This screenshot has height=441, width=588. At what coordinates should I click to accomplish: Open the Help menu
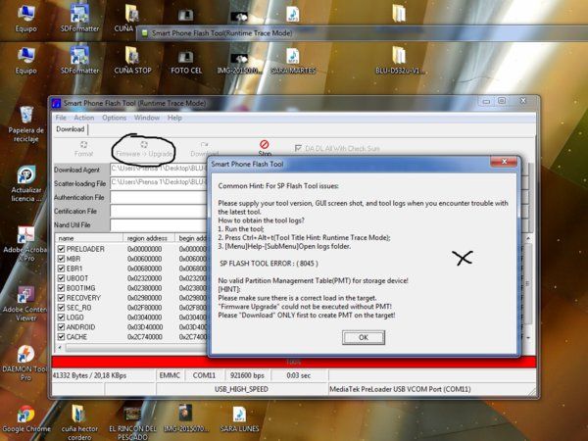[174, 118]
